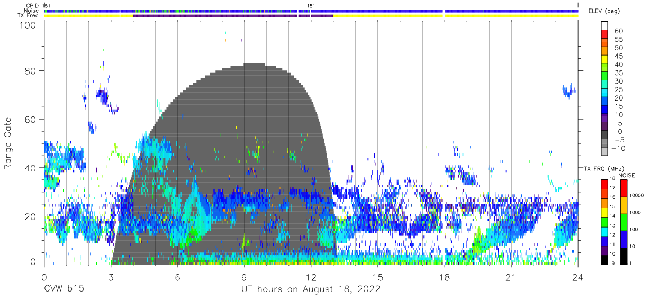Click x-axis tick label '12'
The height and width of the screenshot is (300, 650).
coord(311,277)
